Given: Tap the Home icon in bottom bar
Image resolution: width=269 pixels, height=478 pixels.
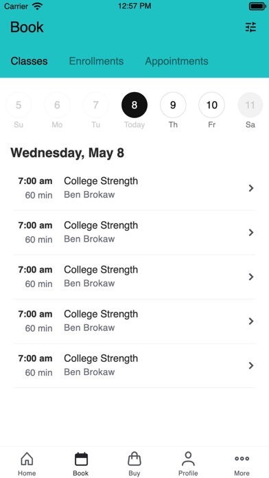Looking at the screenshot, I should pos(27,459).
